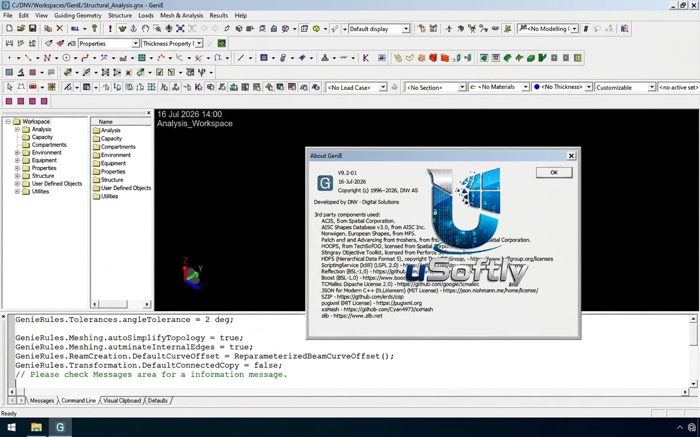Screen dimensions: 700x437
Task: Open the No Load Case dropdown
Action: coord(356,87)
